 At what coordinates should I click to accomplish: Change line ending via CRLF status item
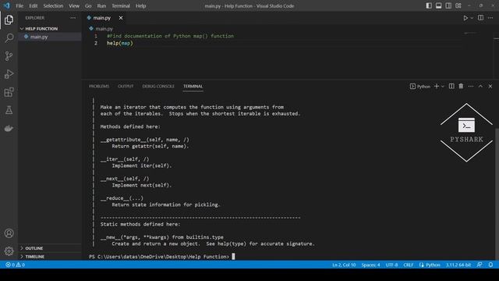point(409,265)
